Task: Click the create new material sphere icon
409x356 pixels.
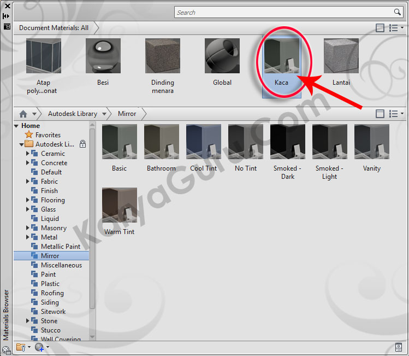Action: tap(39, 347)
